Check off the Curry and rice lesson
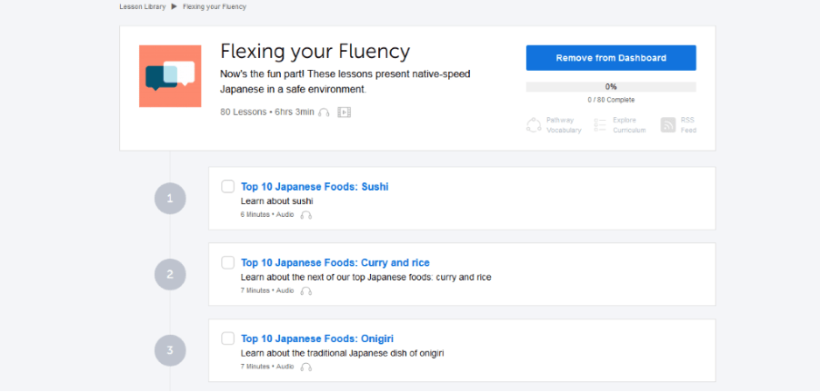 [227, 262]
